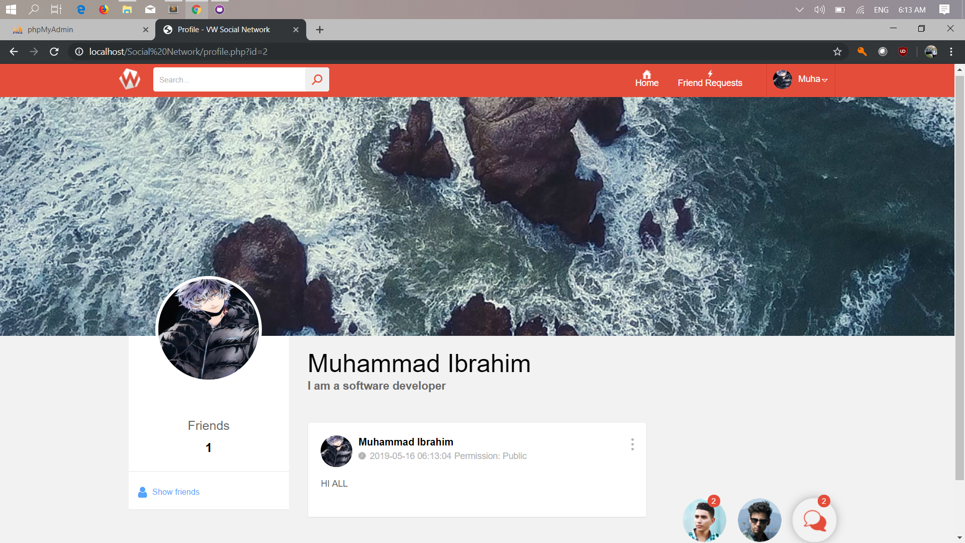Select the Profile - VW Social Network tab

(x=223, y=29)
